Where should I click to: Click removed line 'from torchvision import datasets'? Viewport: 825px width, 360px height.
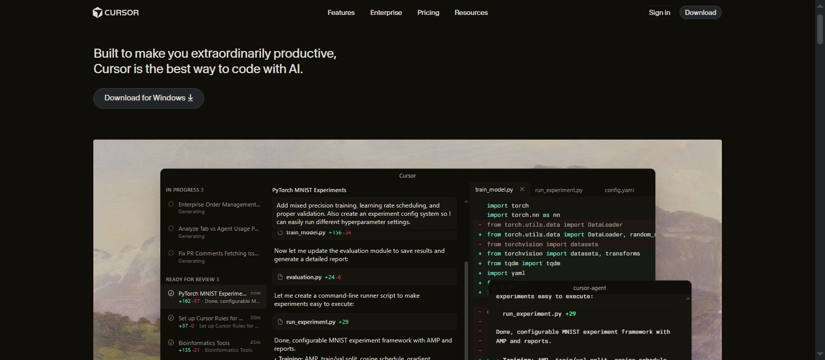point(542,244)
